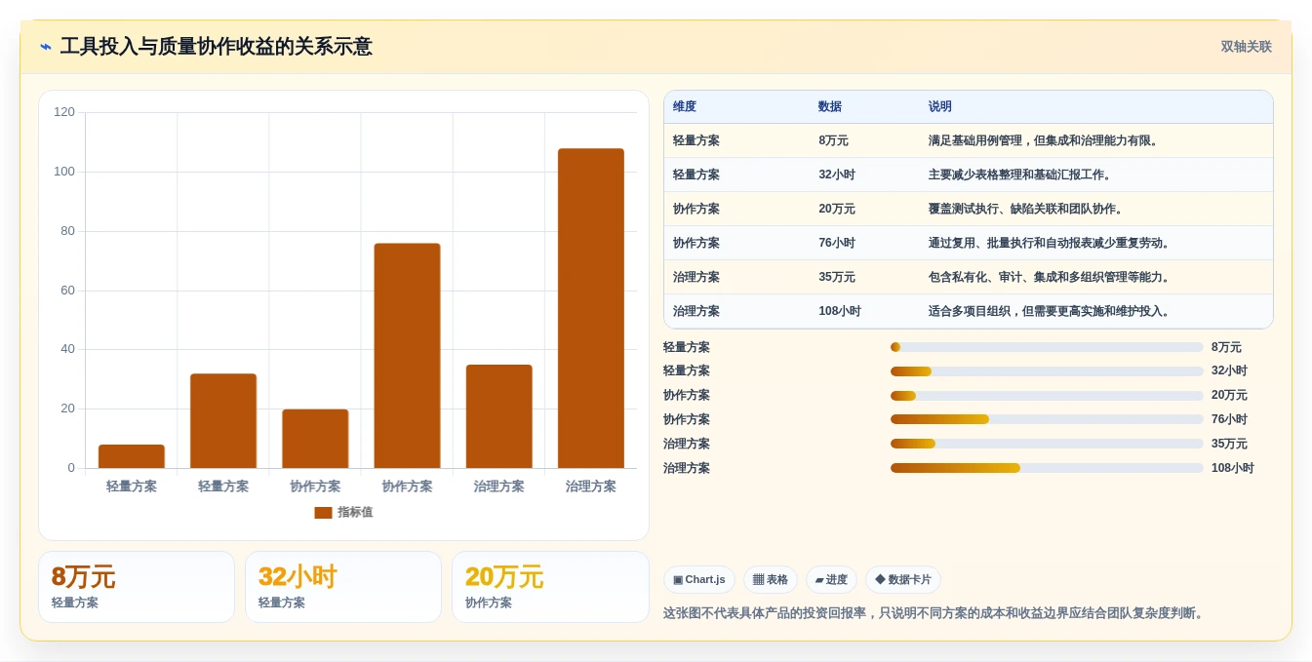Click 108小时 value beside the progress bar
The height and width of the screenshot is (662, 1312).
[1233, 469]
